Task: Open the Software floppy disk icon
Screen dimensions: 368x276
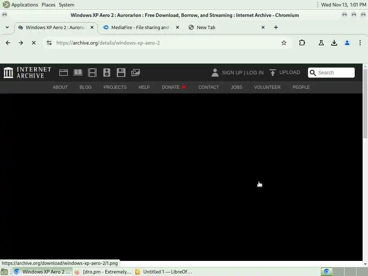Action: (x=121, y=73)
